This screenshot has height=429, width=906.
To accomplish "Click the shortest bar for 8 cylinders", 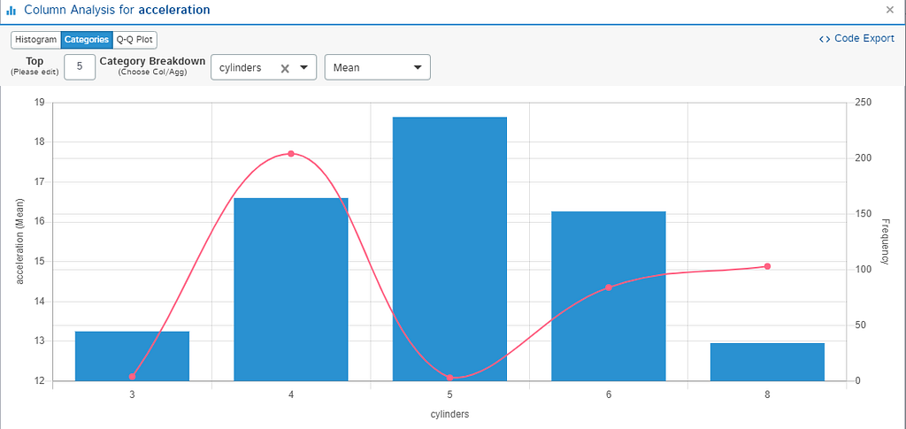I will click(767, 362).
